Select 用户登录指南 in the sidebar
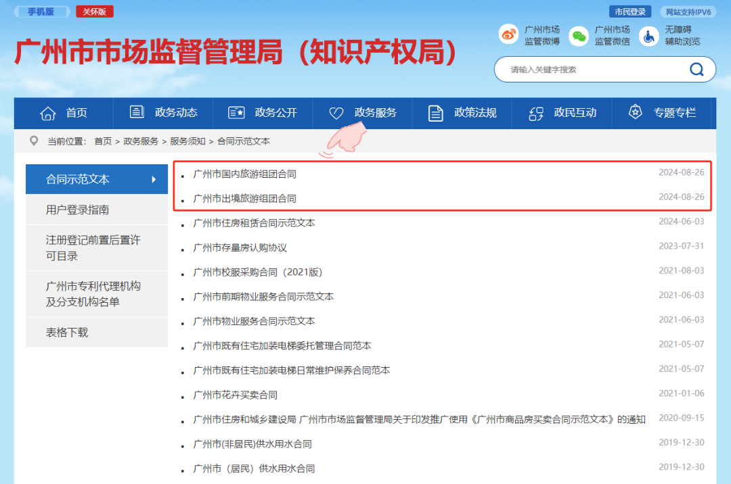The width and height of the screenshot is (731, 484). (x=77, y=210)
